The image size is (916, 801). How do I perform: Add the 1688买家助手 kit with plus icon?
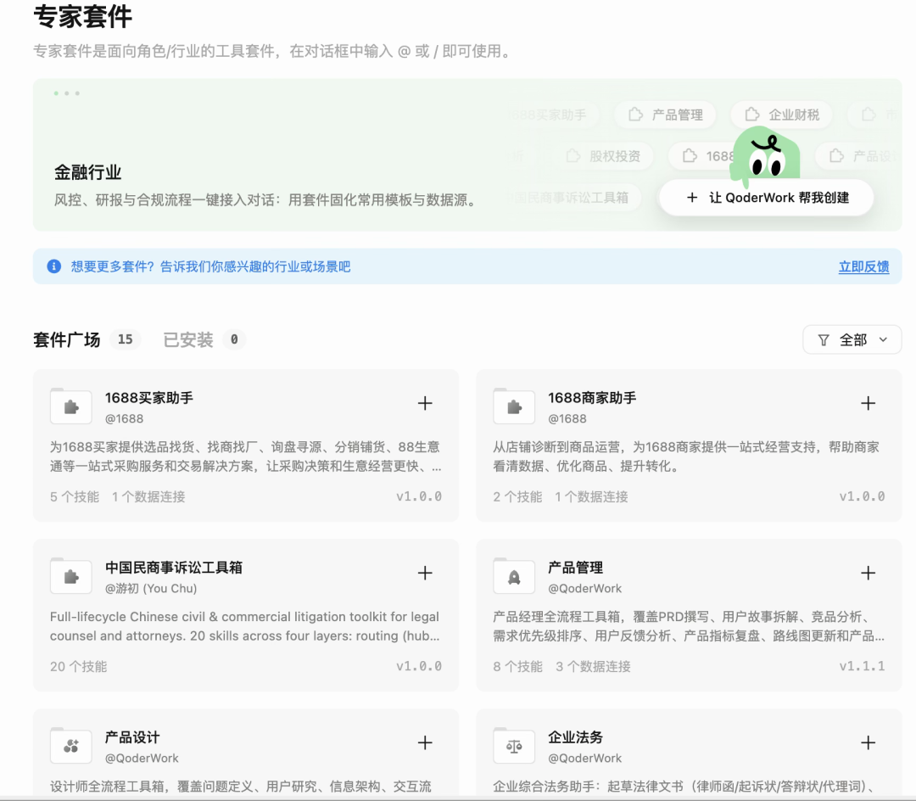click(x=425, y=403)
